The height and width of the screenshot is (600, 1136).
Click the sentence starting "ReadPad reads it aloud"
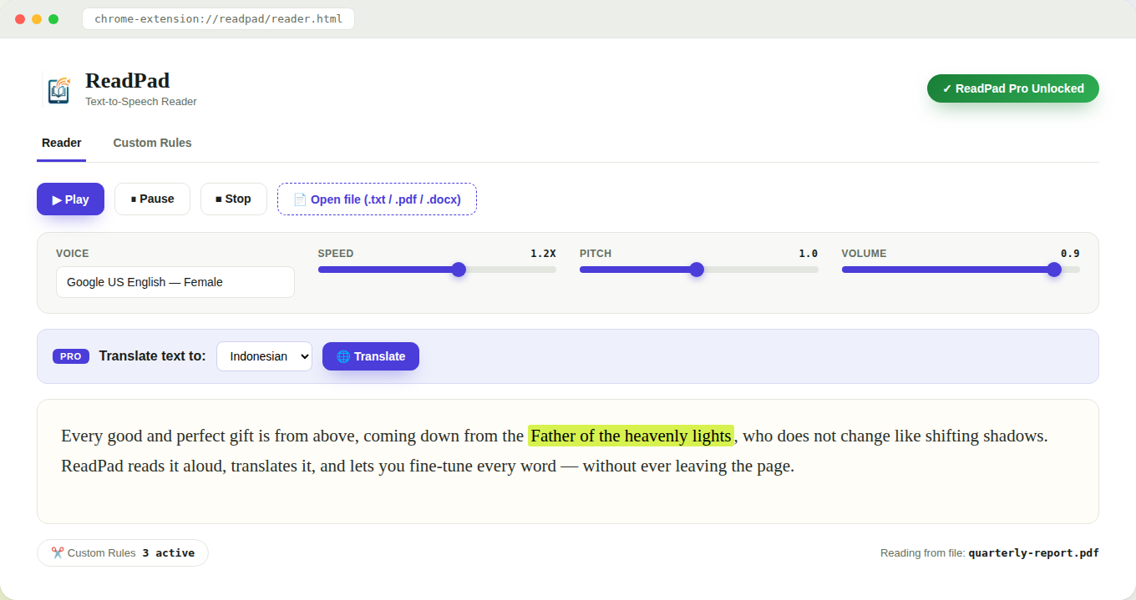[428, 466]
